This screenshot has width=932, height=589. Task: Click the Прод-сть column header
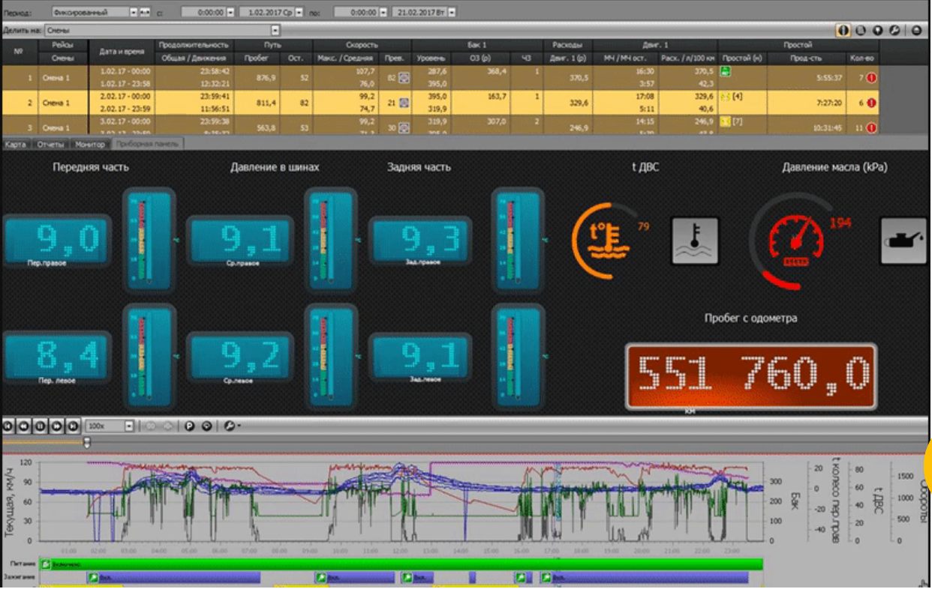[806, 58]
